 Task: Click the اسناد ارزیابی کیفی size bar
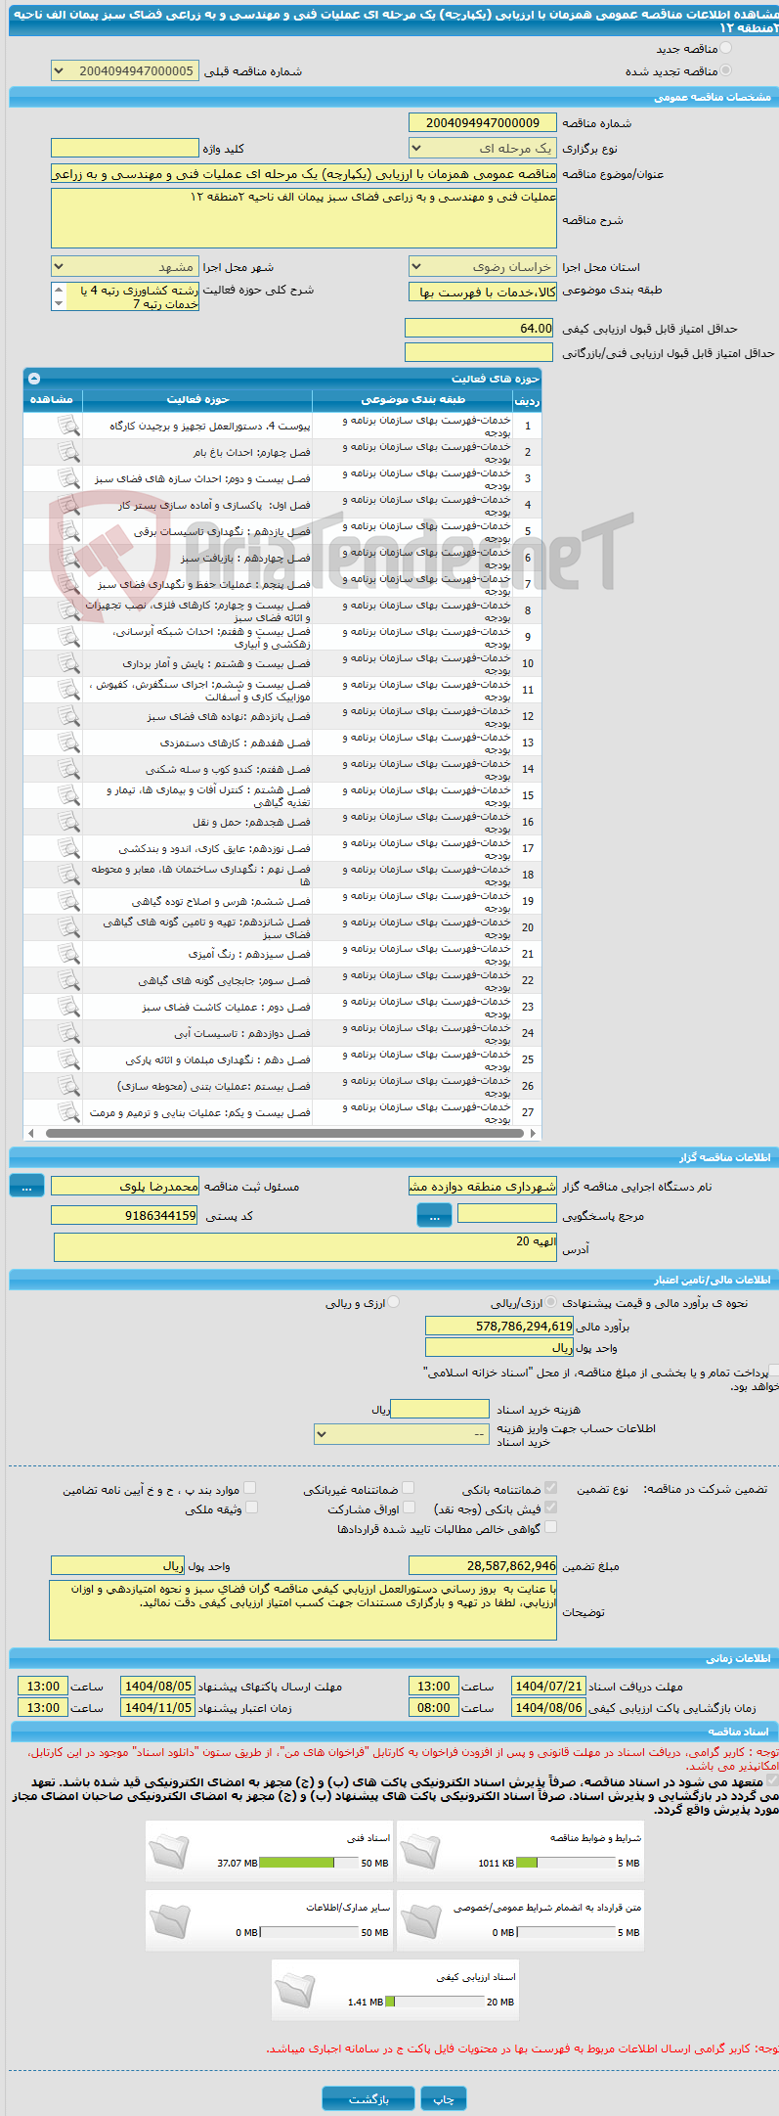(x=435, y=2002)
